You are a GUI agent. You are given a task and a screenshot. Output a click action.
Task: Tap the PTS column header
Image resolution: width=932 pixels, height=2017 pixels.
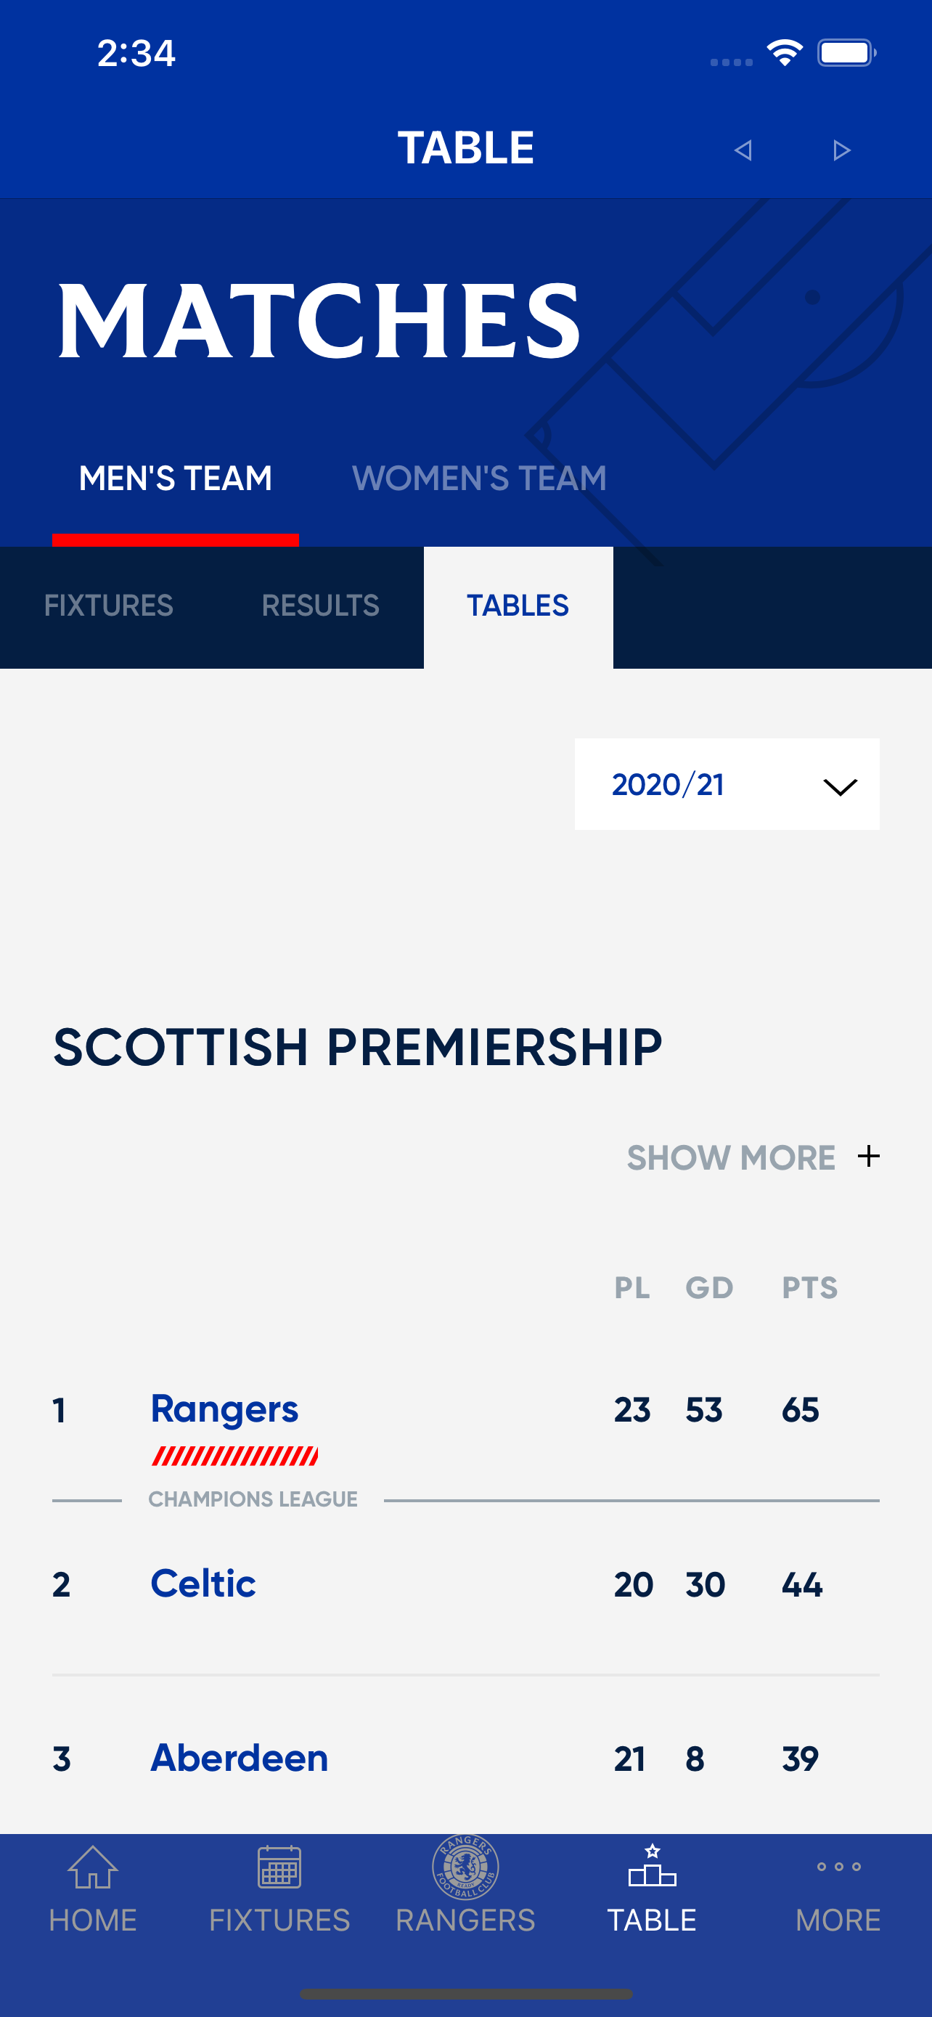point(809,1287)
